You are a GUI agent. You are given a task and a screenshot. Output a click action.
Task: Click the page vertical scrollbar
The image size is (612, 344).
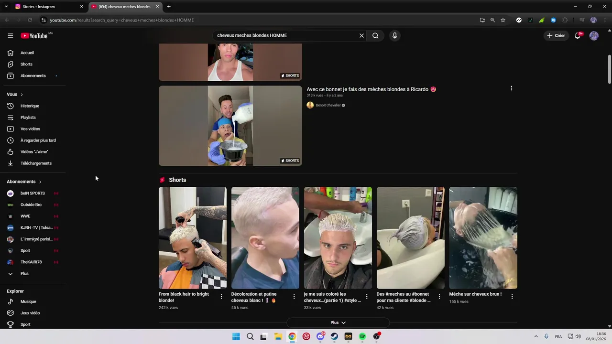pyautogui.click(x=609, y=69)
